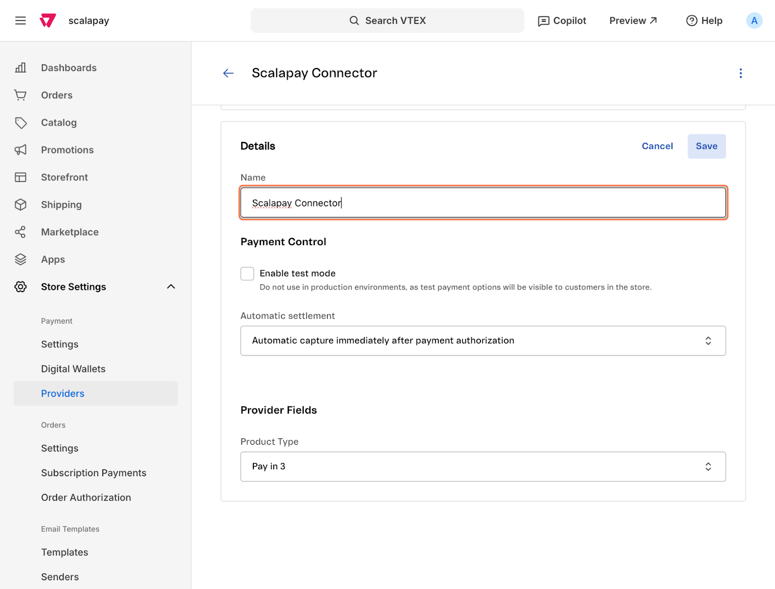Click the Cancel button

coord(657,146)
